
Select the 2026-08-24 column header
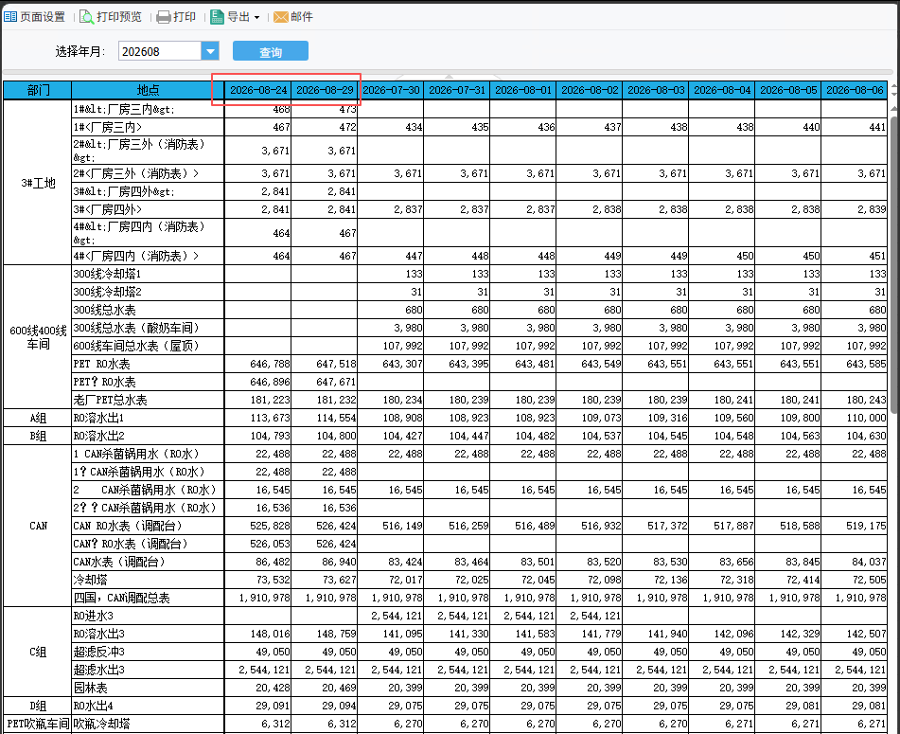(257, 90)
